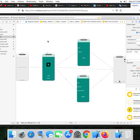
Task: Click the site security padlock icon
Action: (23, 10)
